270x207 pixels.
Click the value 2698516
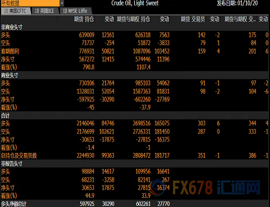point(142,123)
